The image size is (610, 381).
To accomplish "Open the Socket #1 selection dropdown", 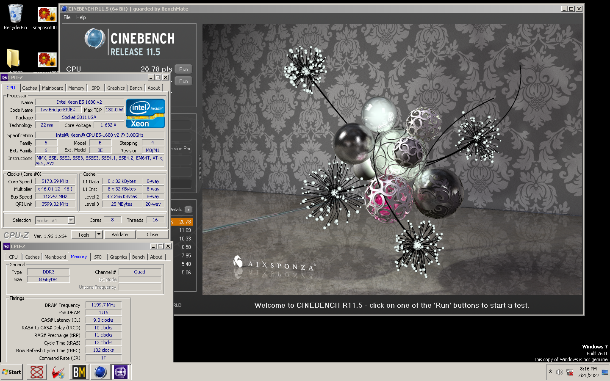I will 71,220.
